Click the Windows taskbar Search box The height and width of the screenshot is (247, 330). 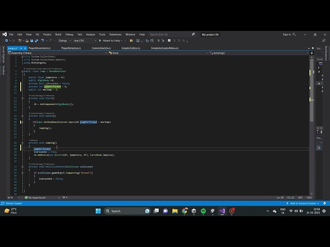click(127, 211)
